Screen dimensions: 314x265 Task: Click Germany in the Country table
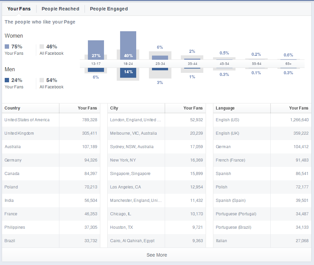13,160
